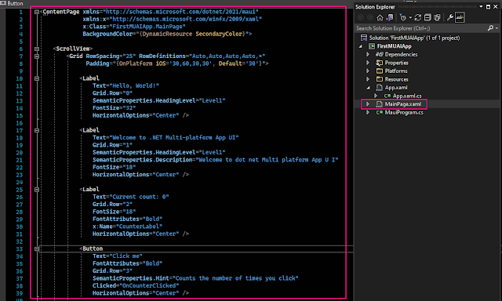Click the C# icon beside MauiProgram.cs
The image size is (502, 301).
(380, 112)
